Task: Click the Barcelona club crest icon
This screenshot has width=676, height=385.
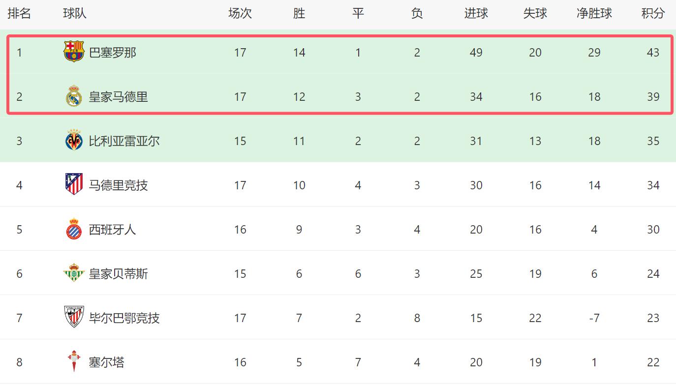Action: pos(74,52)
